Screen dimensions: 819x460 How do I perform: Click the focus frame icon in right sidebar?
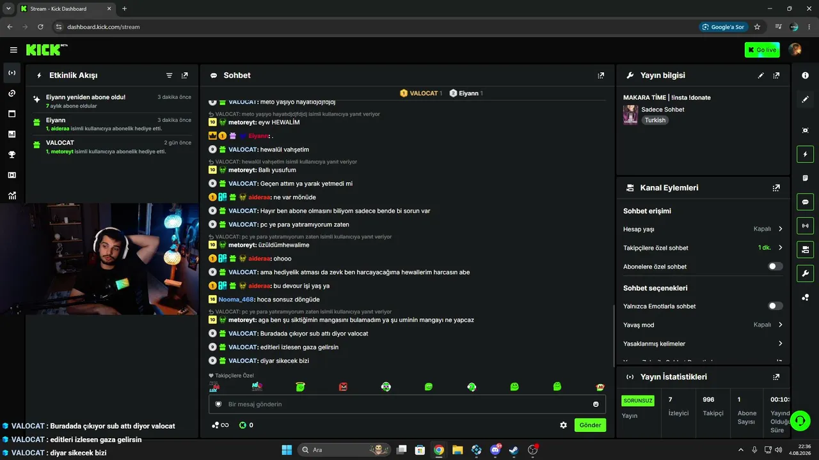click(805, 130)
